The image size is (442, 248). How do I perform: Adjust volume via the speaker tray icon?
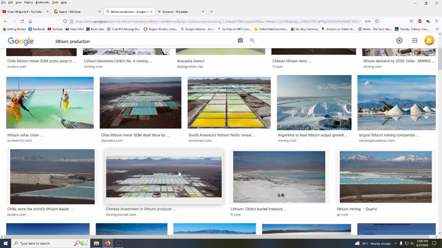pyautogui.click(x=412, y=244)
